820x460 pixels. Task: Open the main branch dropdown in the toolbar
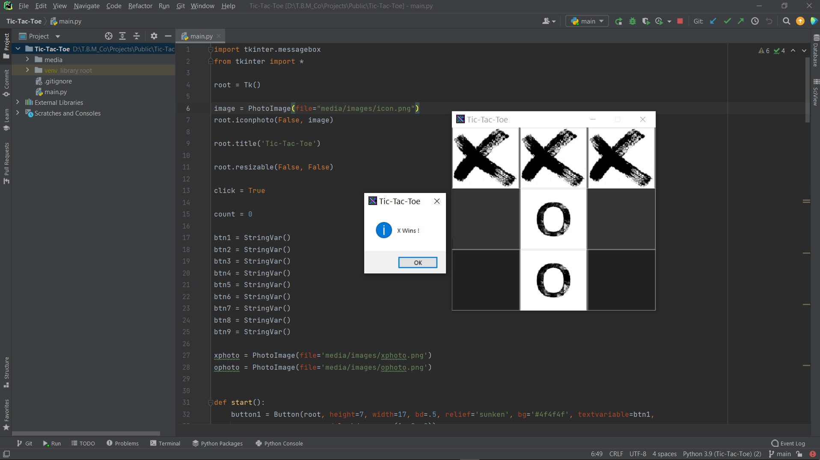(587, 21)
